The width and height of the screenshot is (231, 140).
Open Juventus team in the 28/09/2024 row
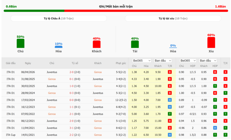[x=98, y=93]
